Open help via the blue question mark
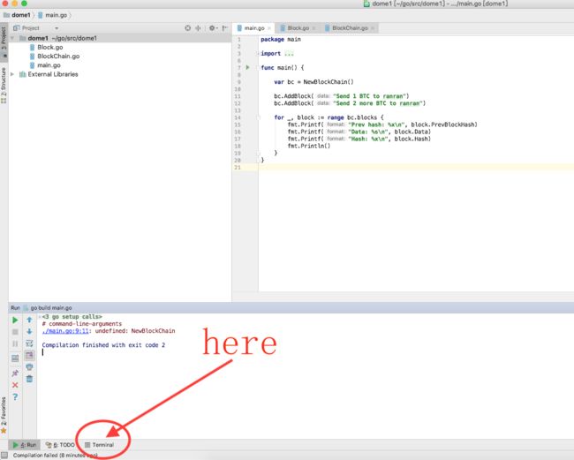The width and height of the screenshot is (574, 460). [15, 396]
